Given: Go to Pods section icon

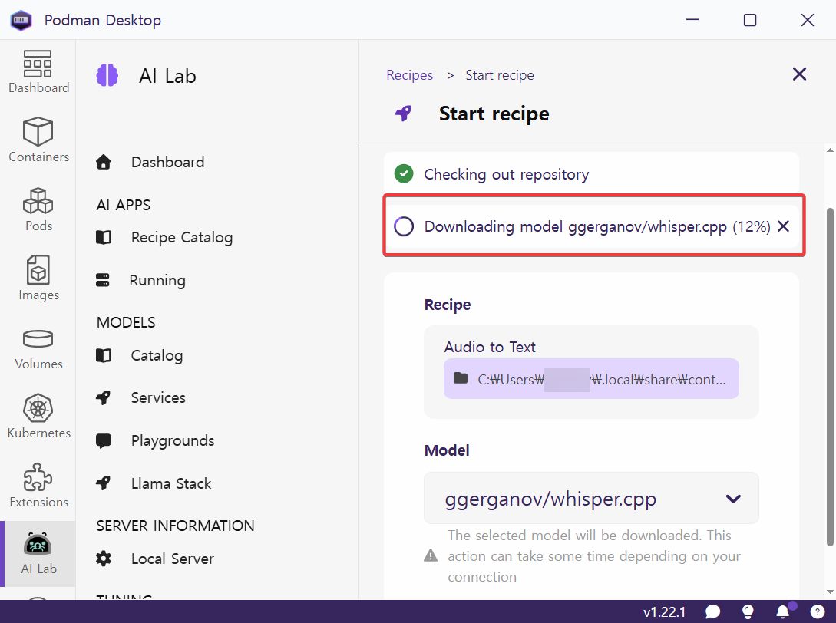Looking at the screenshot, I should pos(38,209).
